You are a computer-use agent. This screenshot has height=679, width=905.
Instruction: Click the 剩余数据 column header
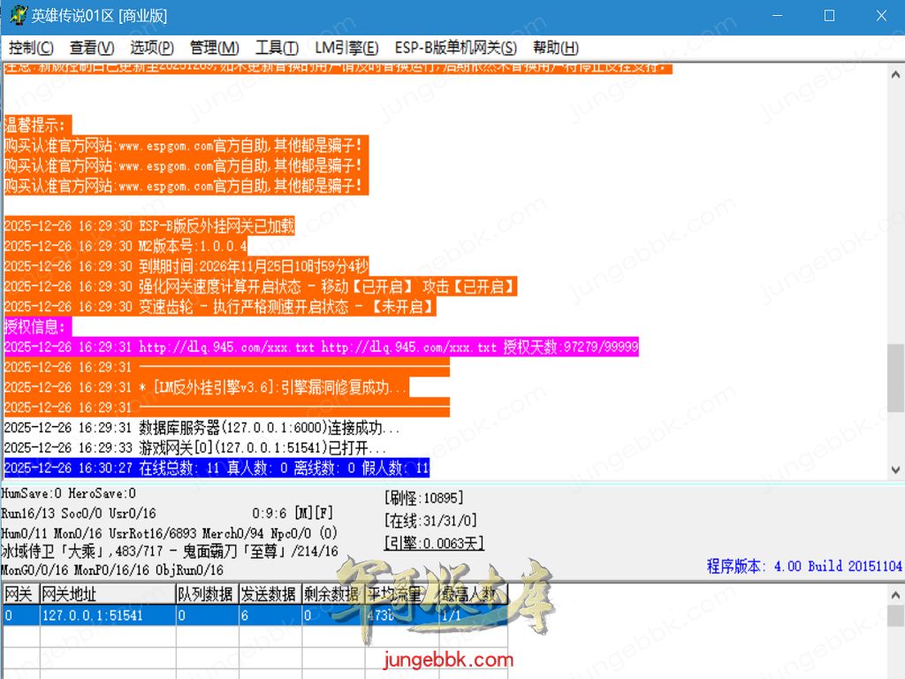(331, 594)
